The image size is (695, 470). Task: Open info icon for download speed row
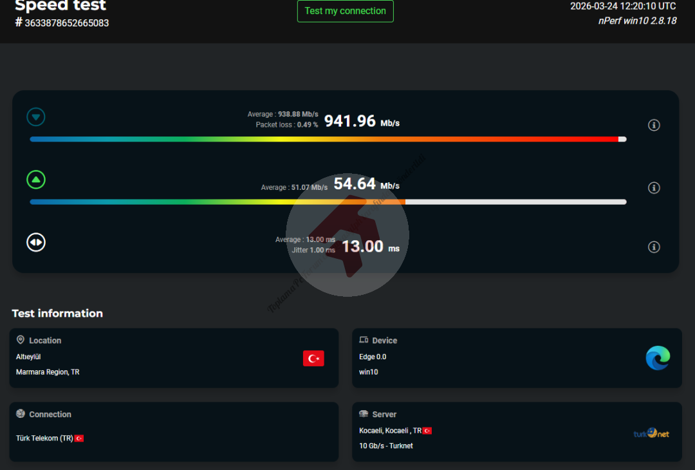click(654, 125)
